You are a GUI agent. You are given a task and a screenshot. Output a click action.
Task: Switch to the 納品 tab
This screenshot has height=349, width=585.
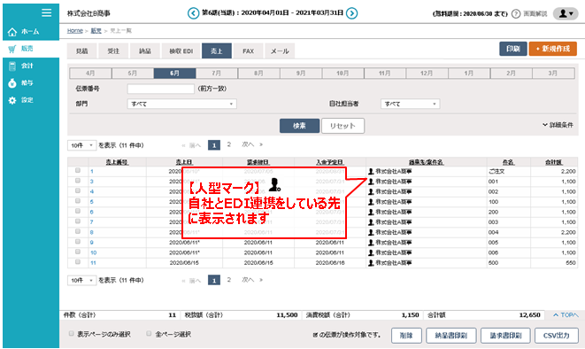click(145, 51)
